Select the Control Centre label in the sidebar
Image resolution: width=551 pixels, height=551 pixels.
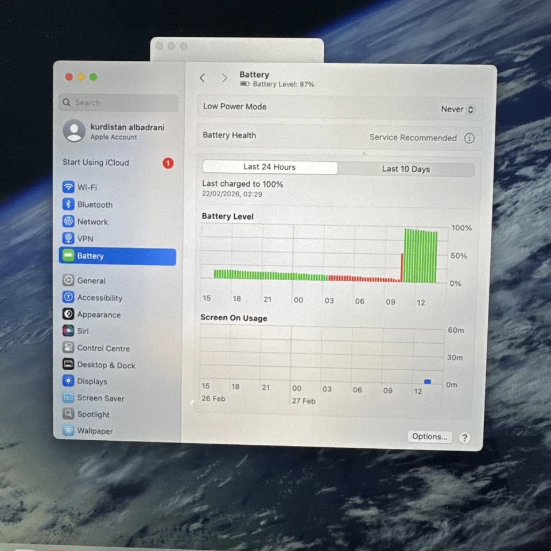(x=104, y=348)
